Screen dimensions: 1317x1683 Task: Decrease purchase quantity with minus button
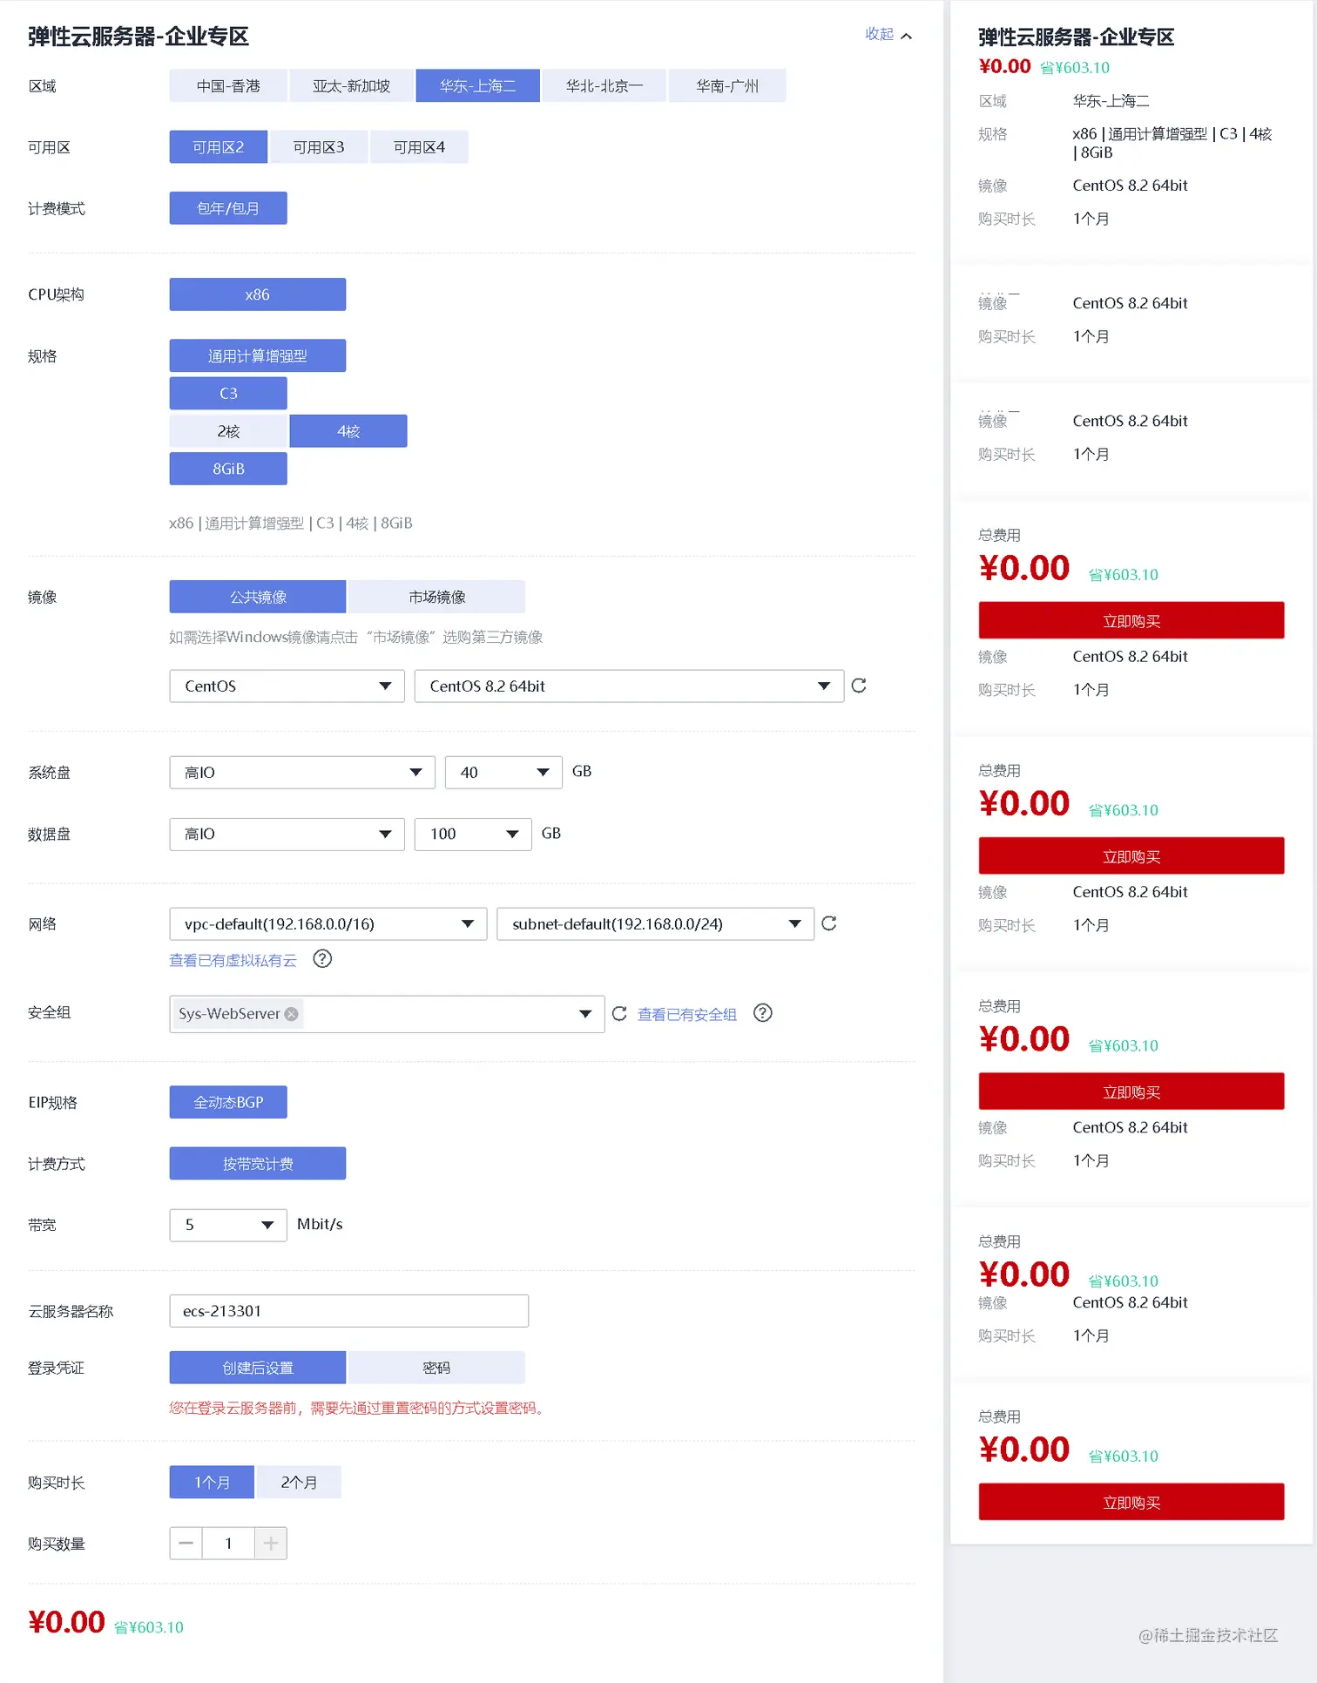click(x=186, y=1544)
